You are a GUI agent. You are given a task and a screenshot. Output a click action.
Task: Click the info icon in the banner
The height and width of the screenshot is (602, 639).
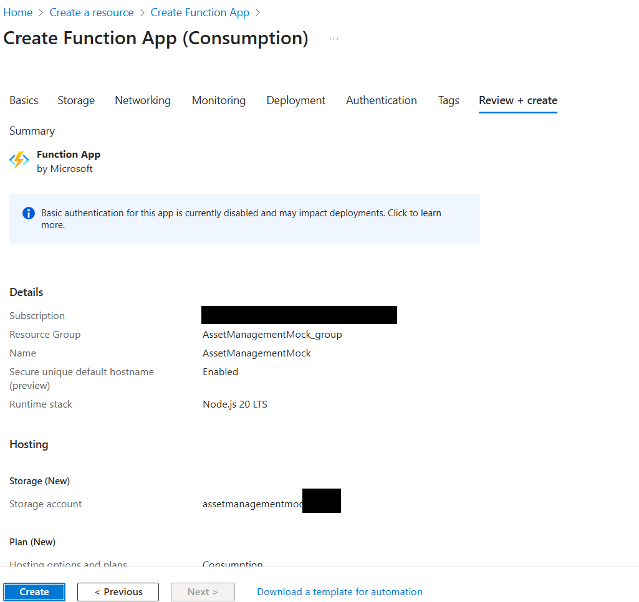28,213
